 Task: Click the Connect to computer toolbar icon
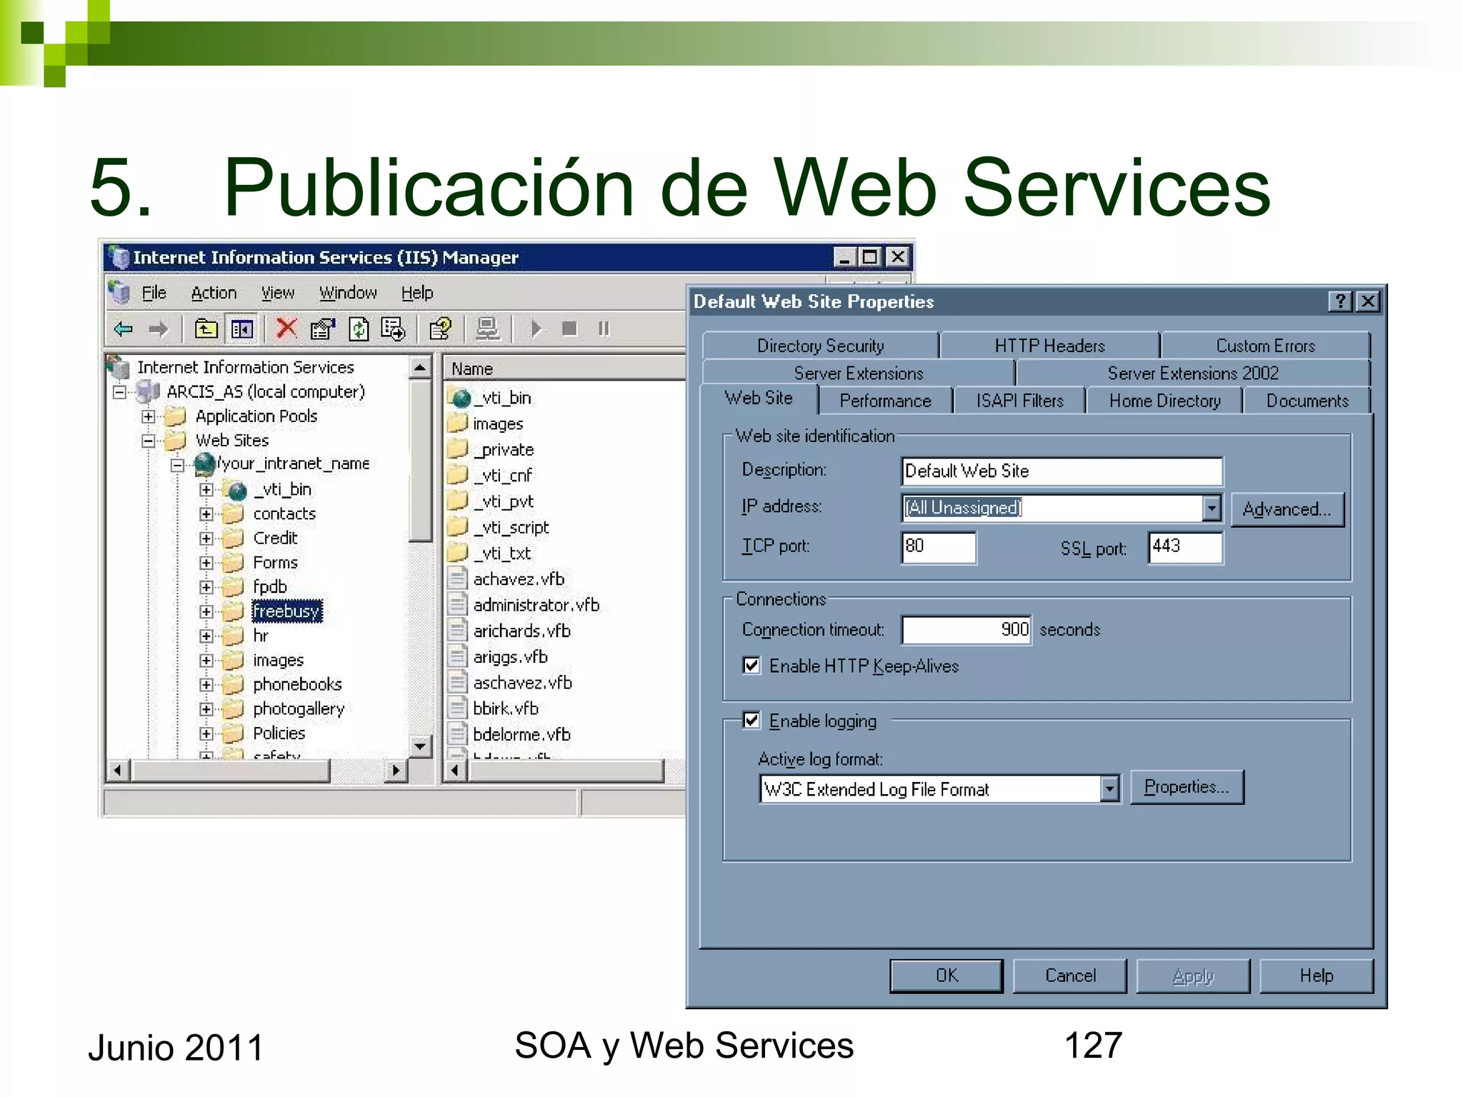[488, 329]
